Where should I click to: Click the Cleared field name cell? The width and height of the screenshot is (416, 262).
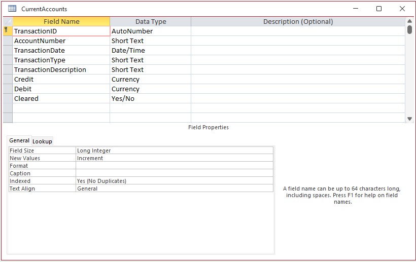point(61,98)
